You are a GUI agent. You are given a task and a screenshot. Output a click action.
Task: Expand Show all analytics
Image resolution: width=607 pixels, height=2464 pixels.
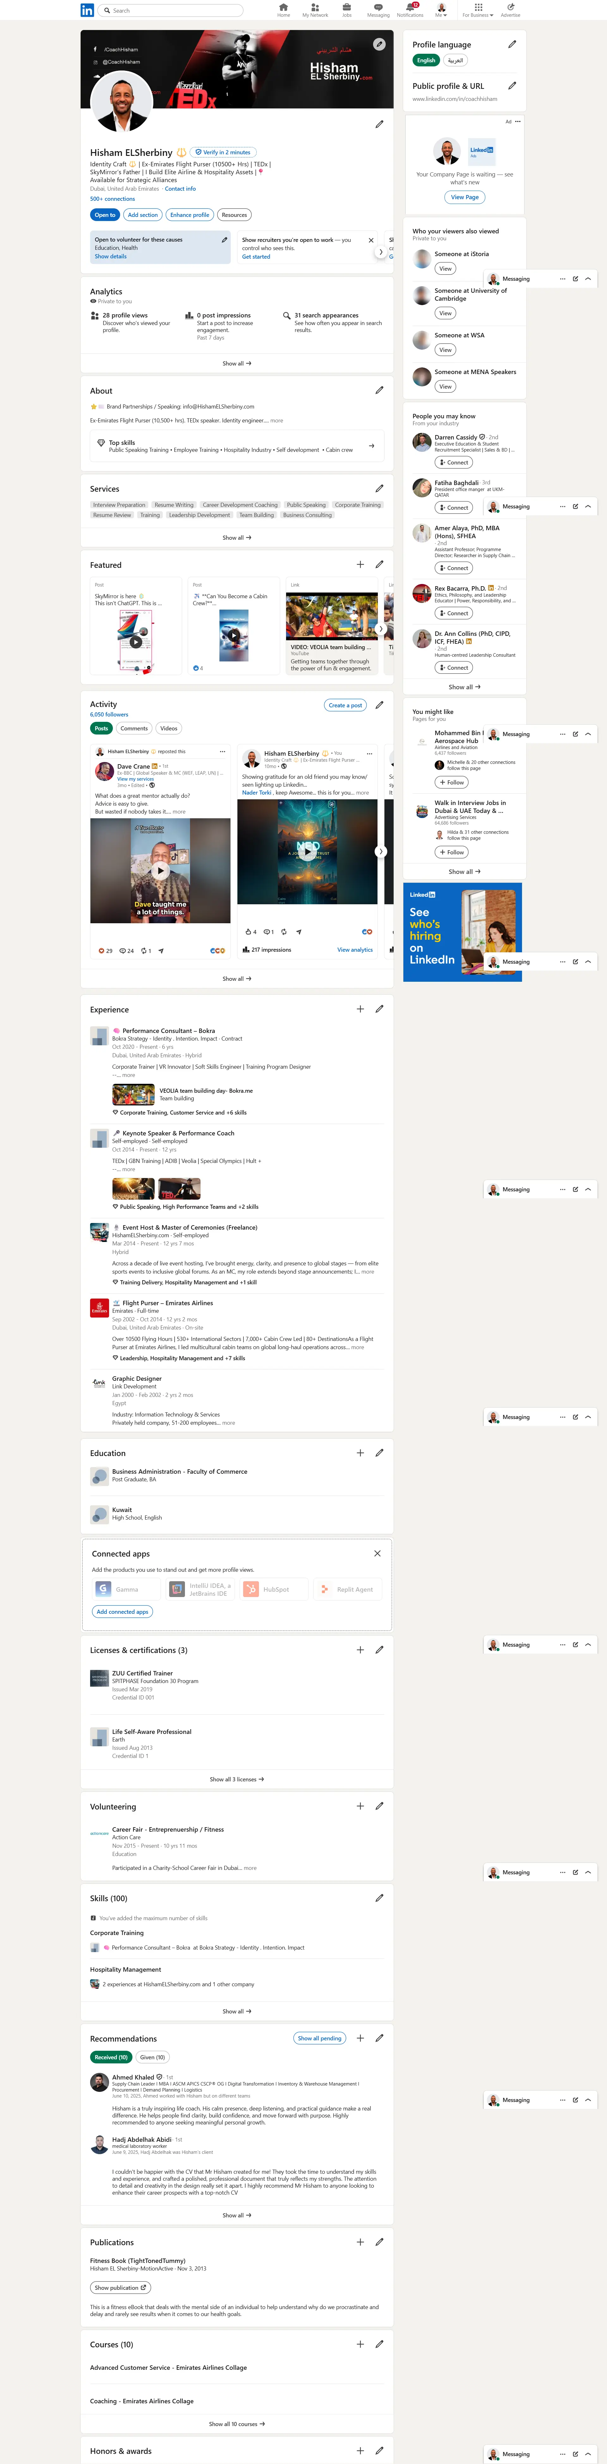[237, 364]
